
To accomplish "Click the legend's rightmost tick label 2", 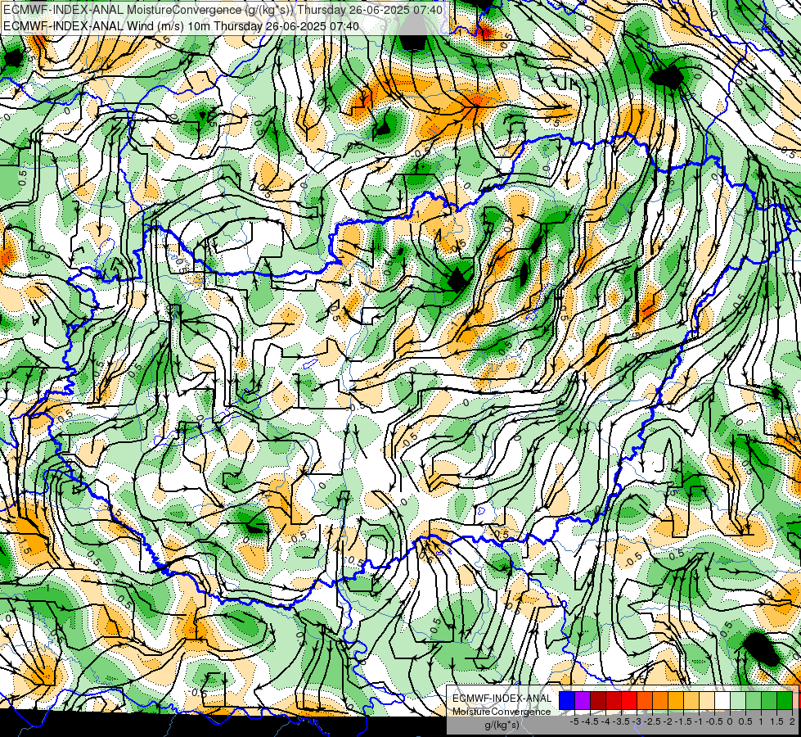I will 792,721.
